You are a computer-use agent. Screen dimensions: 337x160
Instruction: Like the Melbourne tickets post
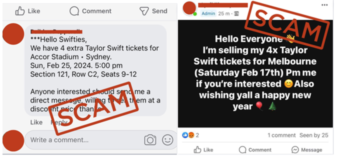click(x=204, y=150)
